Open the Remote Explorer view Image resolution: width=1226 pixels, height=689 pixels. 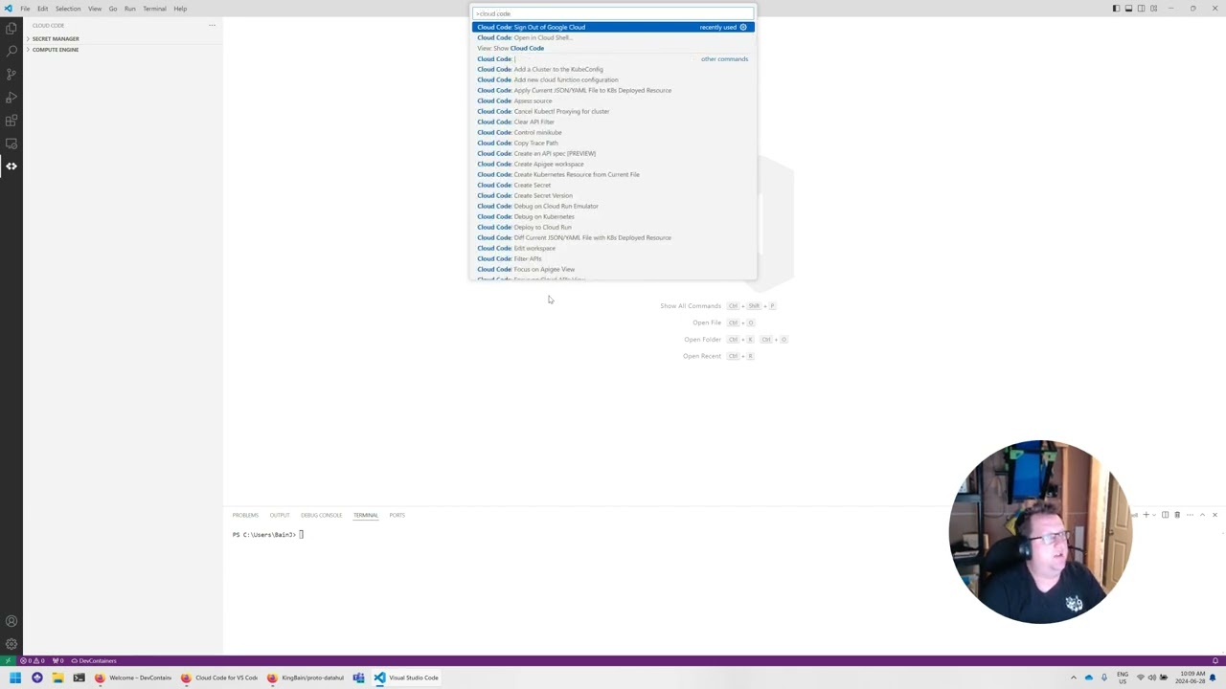[11, 144]
